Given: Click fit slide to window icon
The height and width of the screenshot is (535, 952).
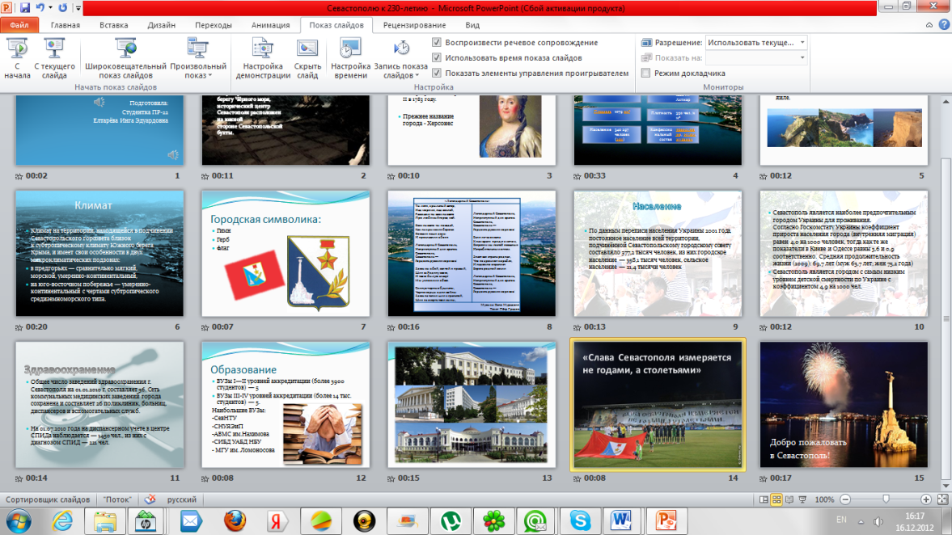Looking at the screenshot, I should (942, 499).
